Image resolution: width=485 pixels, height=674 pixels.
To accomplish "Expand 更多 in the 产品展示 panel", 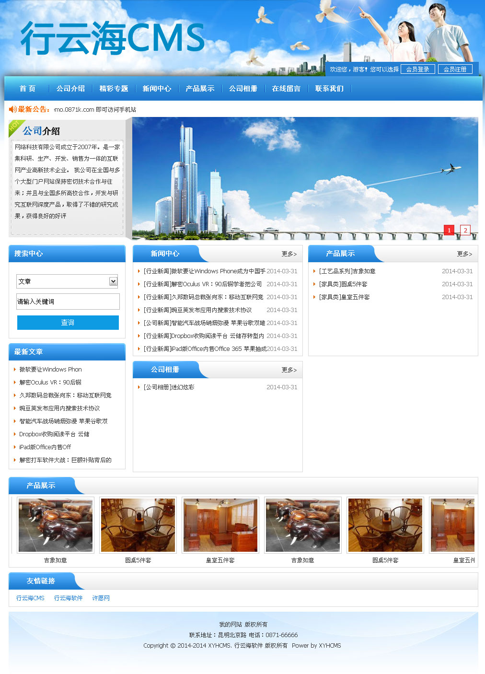I will tap(464, 254).
